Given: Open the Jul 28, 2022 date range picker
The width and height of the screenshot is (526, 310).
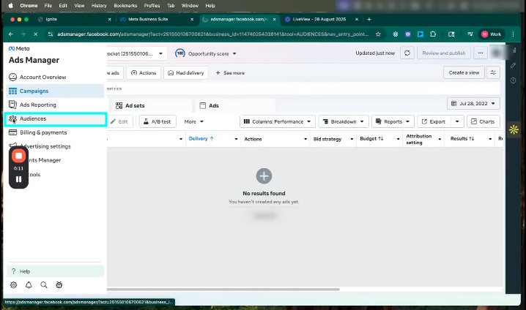Looking at the screenshot, I should point(473,104).
